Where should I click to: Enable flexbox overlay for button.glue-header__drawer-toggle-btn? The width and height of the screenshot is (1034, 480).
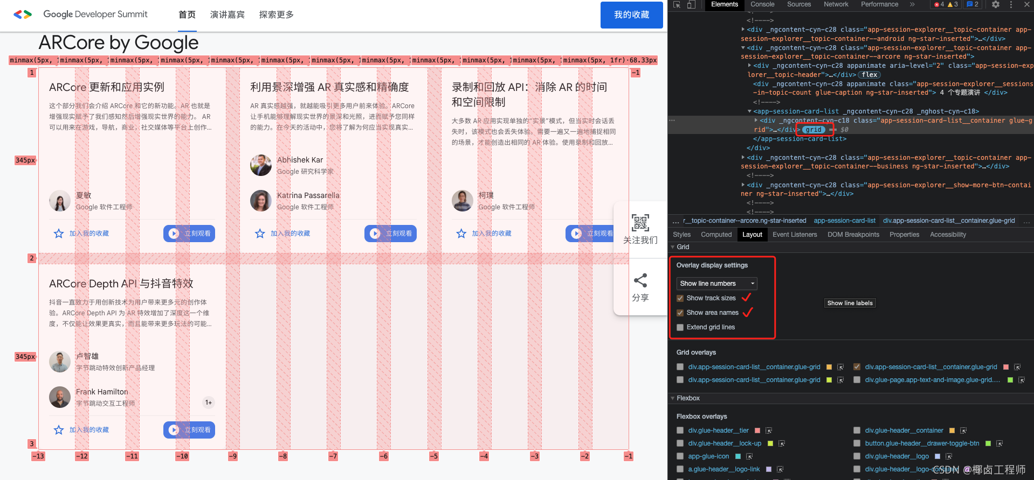point(857,443)
